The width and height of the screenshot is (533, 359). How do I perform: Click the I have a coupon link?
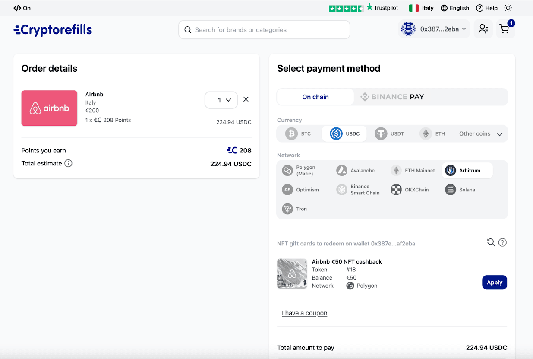(304, 313)
